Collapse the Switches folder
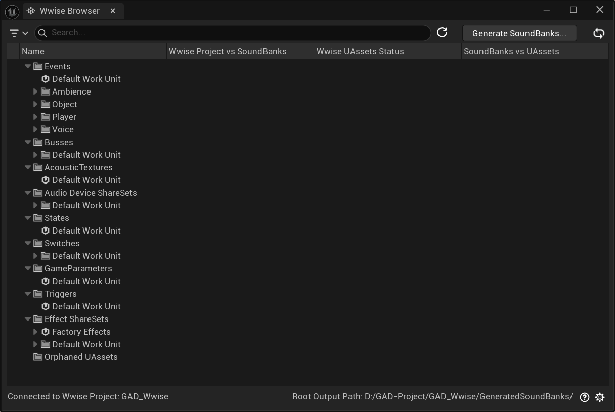The height and width of the screenshot is (412, 615). click(28, 243)
